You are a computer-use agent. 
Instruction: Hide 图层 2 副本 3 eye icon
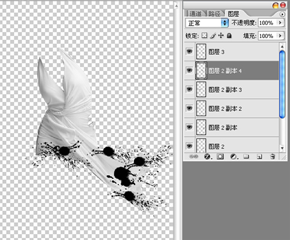[x=189, y=89]
